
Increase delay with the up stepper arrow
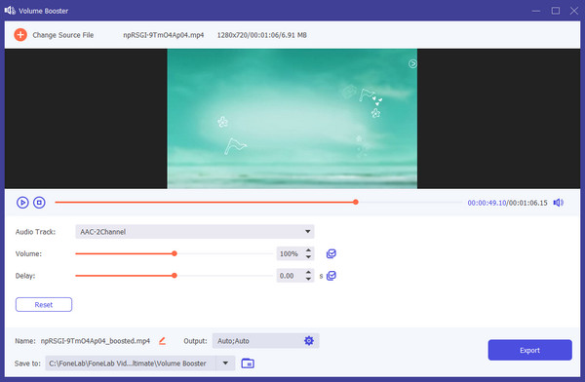coord(308,272)
